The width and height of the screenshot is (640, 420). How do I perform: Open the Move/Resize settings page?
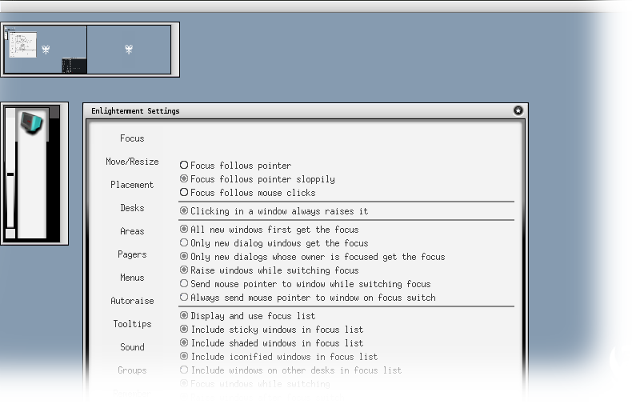tap(132, 162)
